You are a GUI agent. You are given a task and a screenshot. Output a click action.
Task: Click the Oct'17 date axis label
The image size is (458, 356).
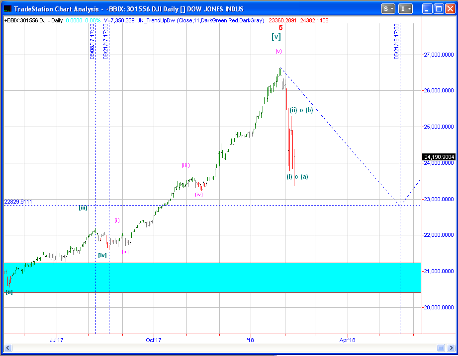click(154, 340)
